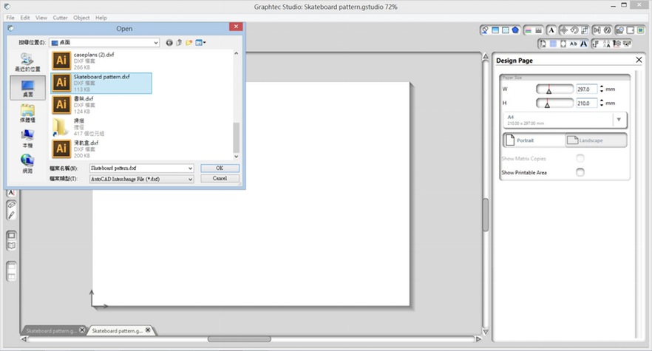Open the Fill Gradient tool icon

pos(495,30)
